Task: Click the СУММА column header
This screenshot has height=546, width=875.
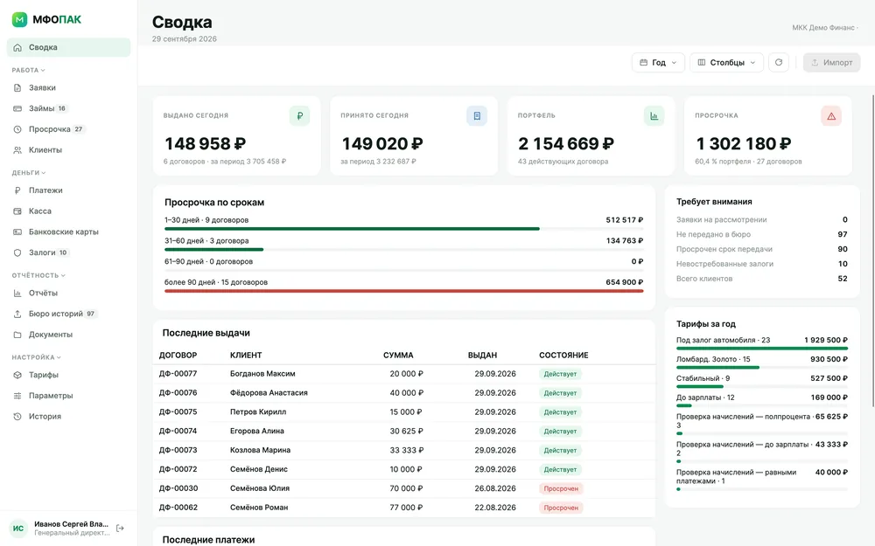Action: pyautogui.click(x=398, y=355)
